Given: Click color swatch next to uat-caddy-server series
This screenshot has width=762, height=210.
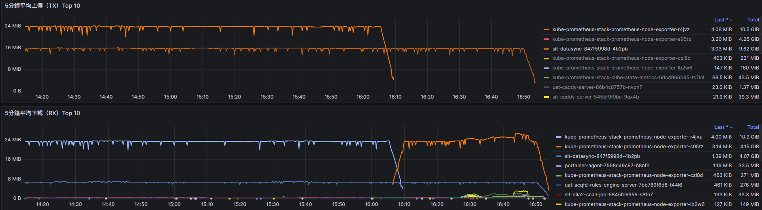Looking at the screenshot, I should 546,87.
